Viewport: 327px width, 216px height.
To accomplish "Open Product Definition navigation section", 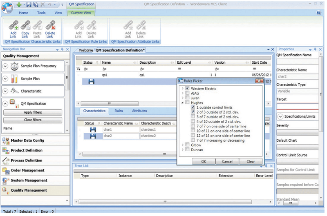I will 26,150.
